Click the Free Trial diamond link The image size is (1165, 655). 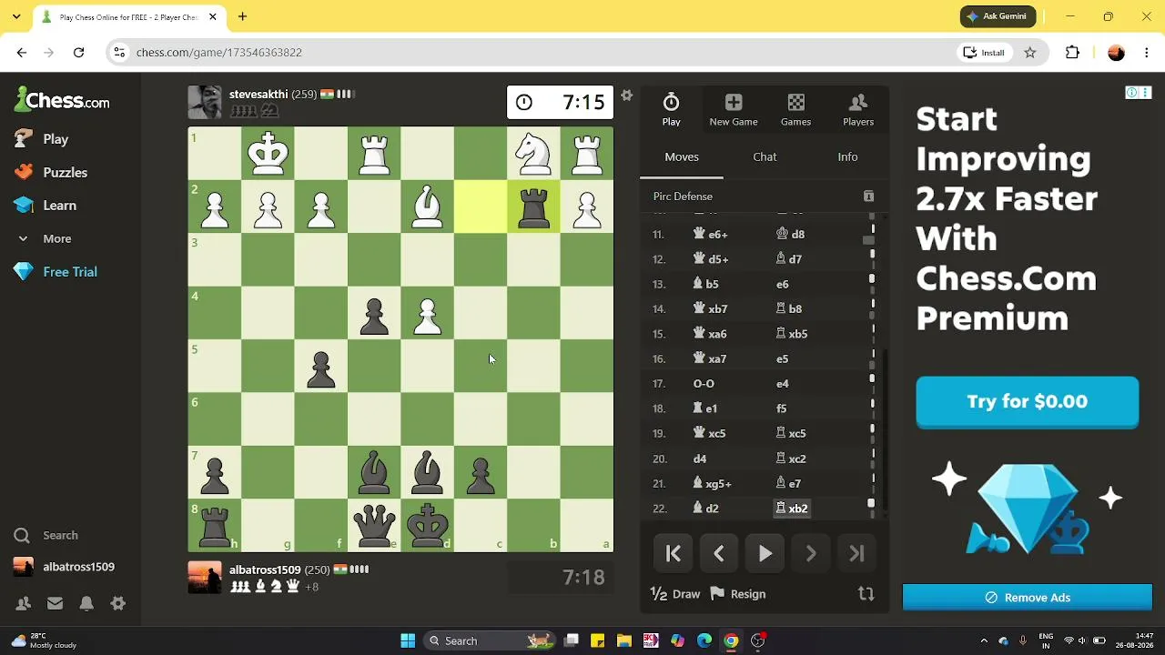tap(56, 272)
